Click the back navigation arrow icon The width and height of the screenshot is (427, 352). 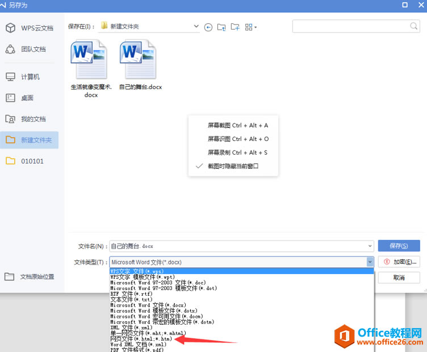(208, 27)
